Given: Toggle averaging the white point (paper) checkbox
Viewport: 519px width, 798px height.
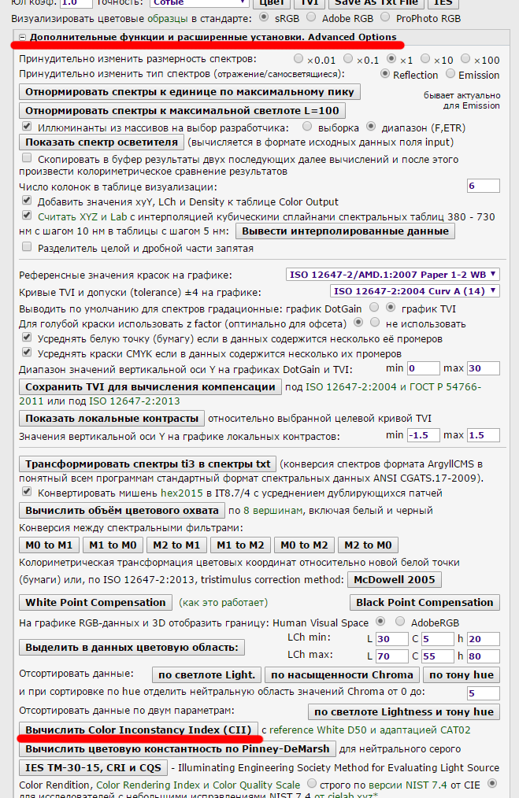Looking at the screenshot, I should click(x=27, y=337).
